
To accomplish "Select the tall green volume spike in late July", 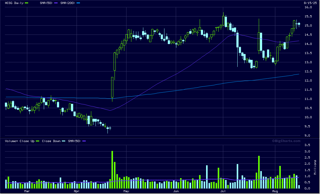I will click(259, 172).
